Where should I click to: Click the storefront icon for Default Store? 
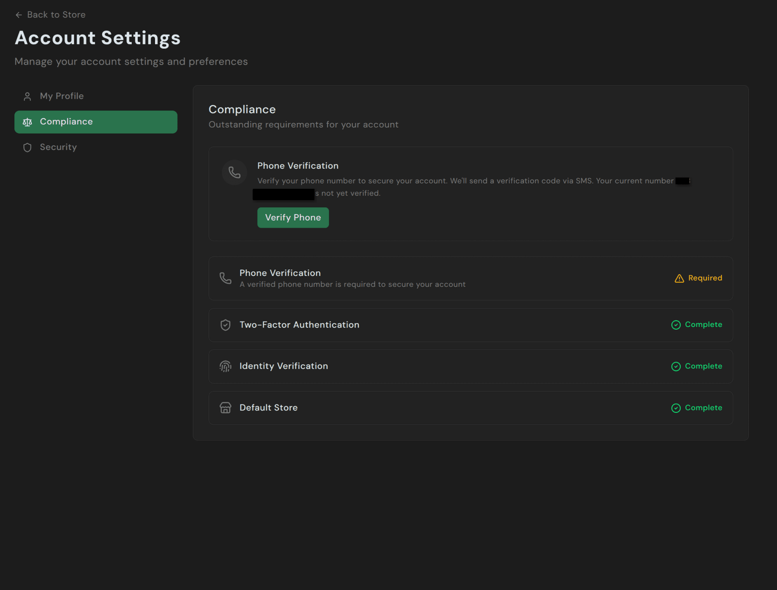(225, 408)
